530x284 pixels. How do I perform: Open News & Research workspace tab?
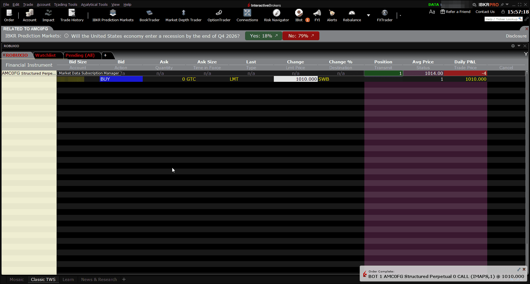click(x=99, y=279)
